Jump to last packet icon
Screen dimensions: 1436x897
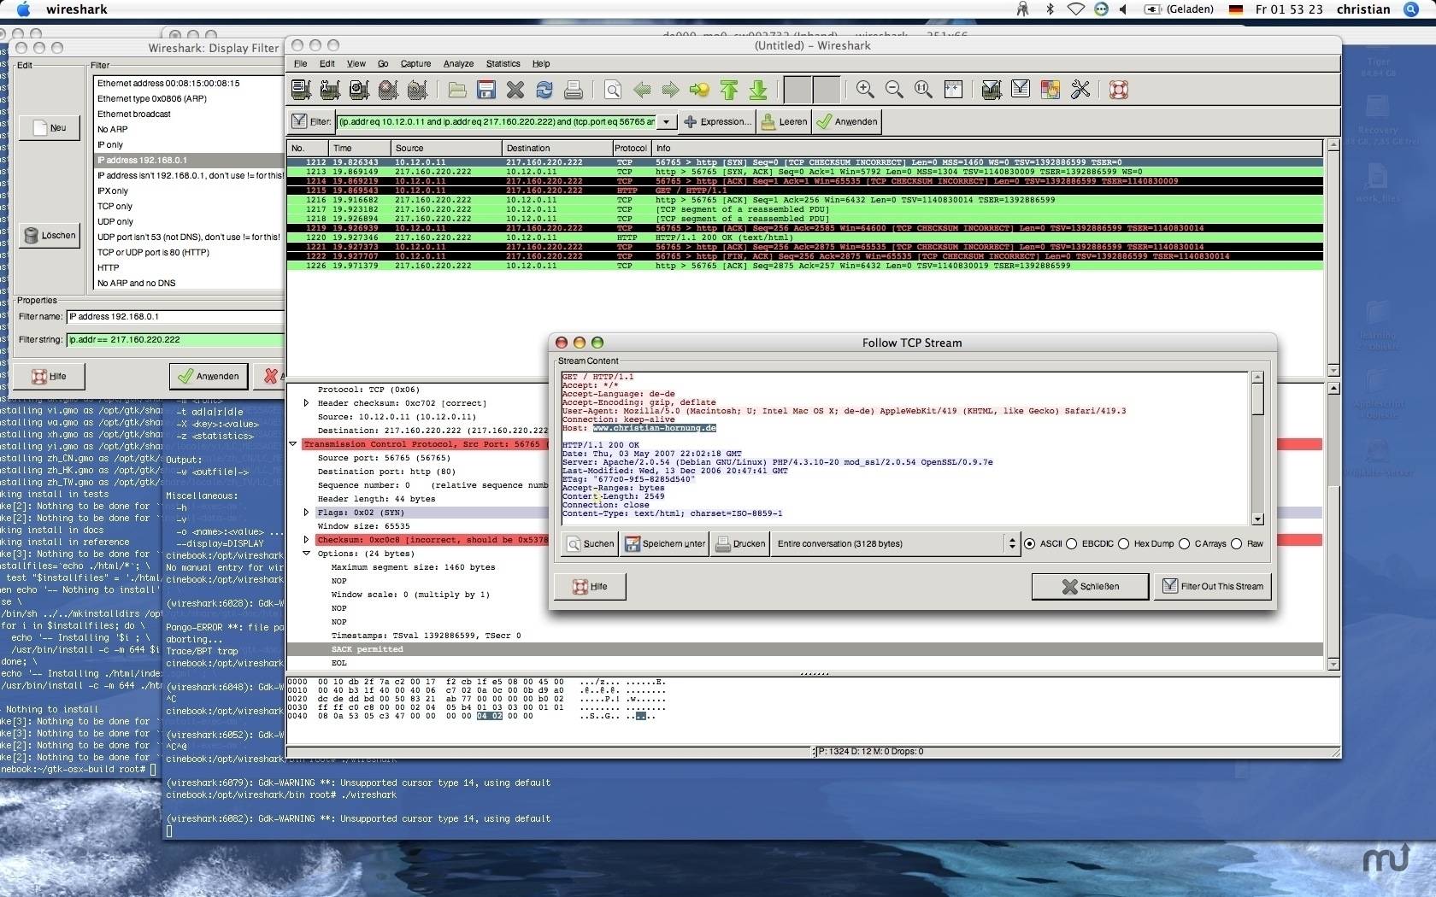758,90
